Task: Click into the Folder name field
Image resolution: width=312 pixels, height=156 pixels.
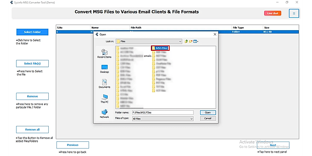Action: tap(163, 112)
